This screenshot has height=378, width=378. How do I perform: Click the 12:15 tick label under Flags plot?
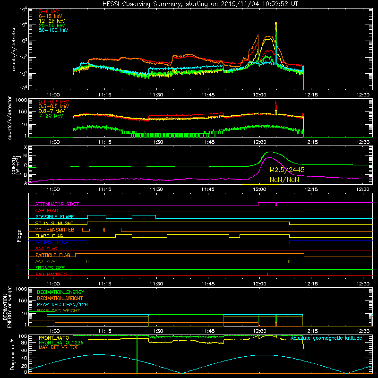311,284
